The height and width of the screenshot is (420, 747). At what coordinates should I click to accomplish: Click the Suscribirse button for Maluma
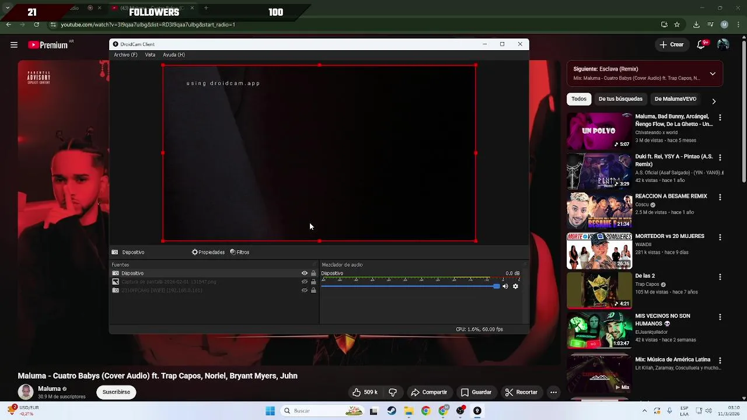pyautogui.click(x=116, y=393)
